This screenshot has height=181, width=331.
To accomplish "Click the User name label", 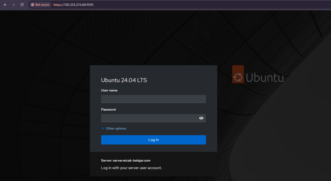I will pyautogui.click(x=109, y=90).
